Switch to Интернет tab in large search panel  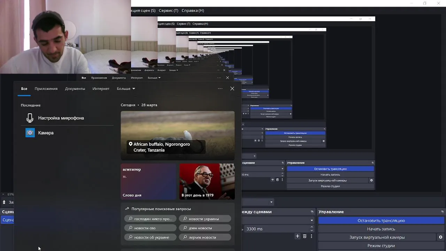(x=101, y=89)
